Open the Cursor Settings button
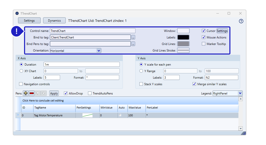The image size is (266, 145). (222, 31)
